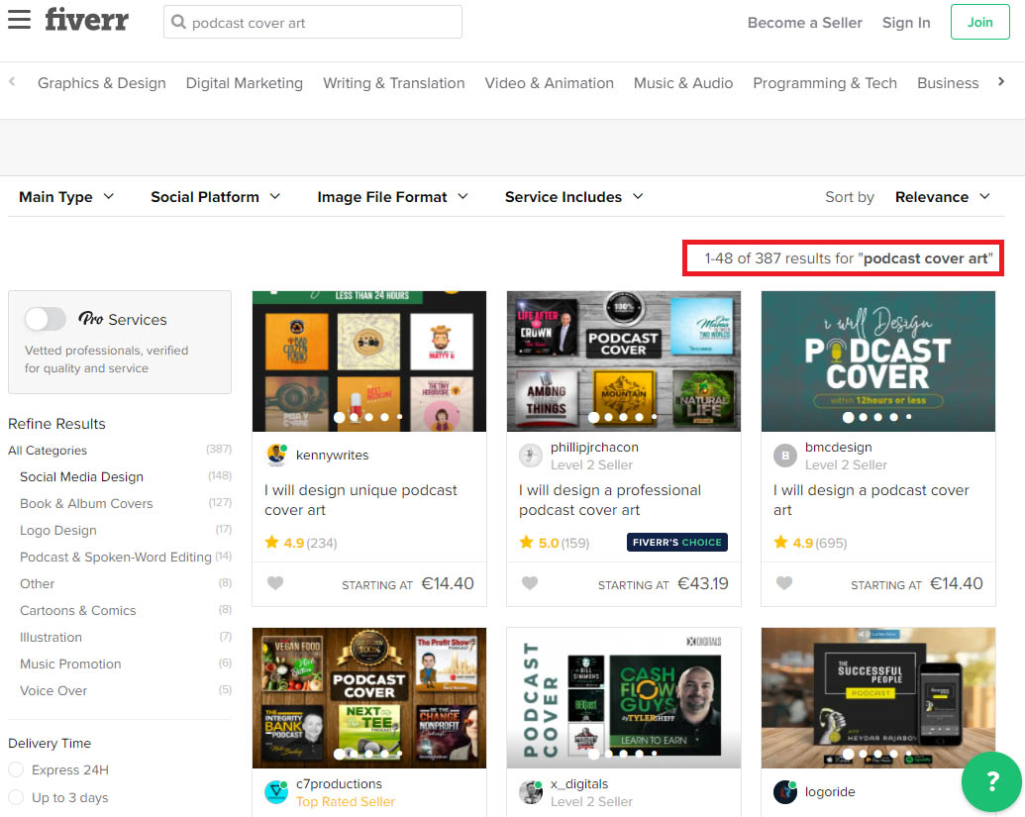Click logoride seller name
1025x817 pixels.
[830, 791]
